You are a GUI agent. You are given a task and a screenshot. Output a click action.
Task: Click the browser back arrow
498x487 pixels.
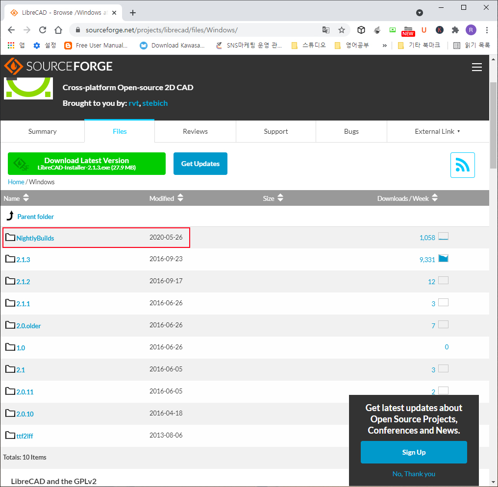click(x=11, y=30)
